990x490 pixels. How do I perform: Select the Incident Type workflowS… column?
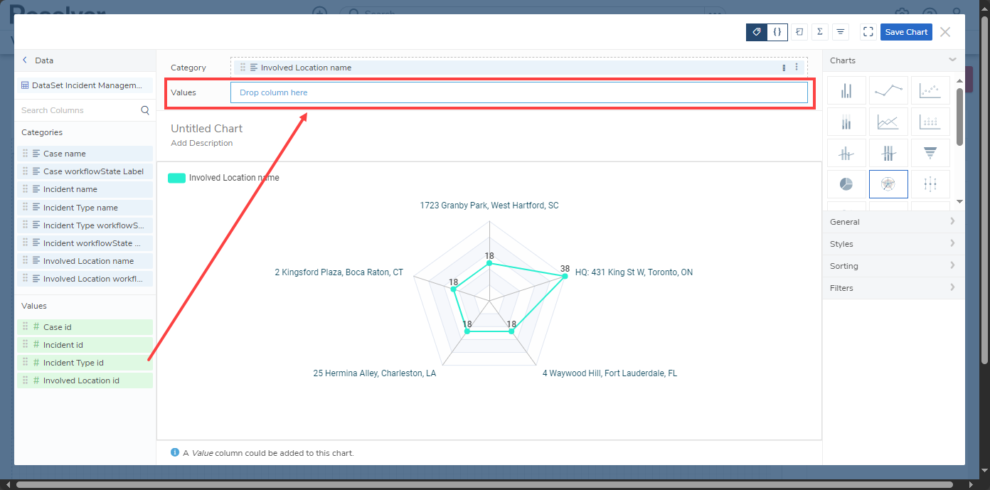pyautogui.click(x=85, y=225)
